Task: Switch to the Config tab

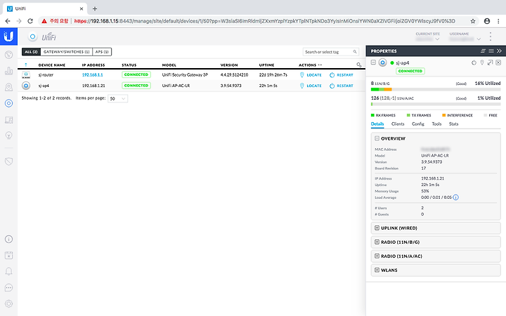Action: 418,124
